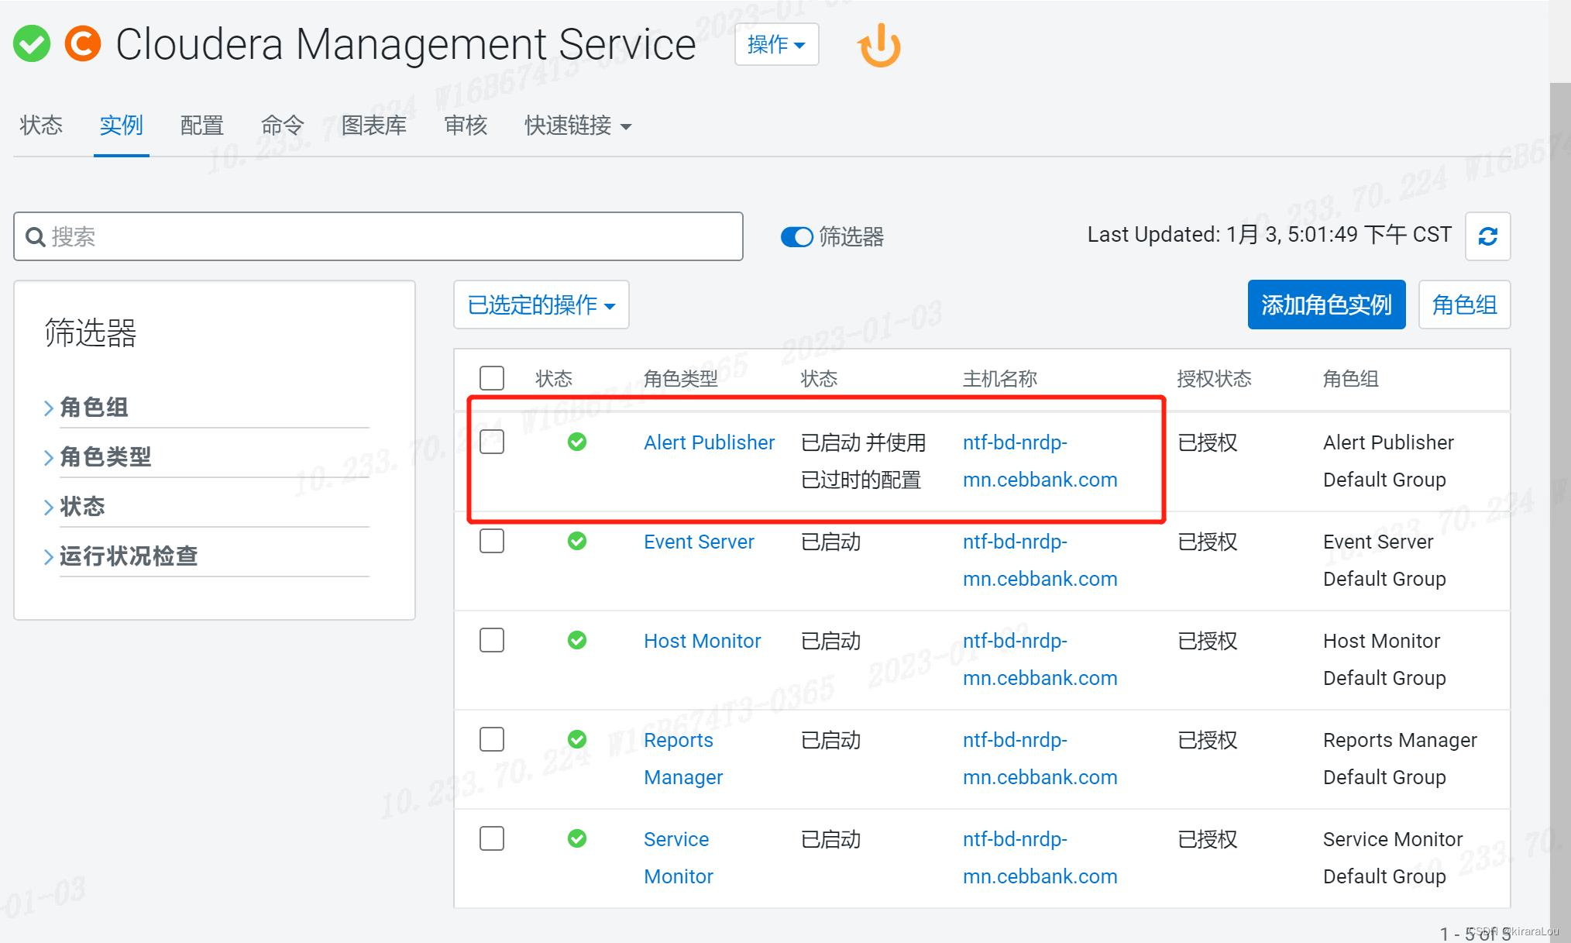Click the search magnifier icon
This screenshot has height=943, width=1571.
coord(35,237)
